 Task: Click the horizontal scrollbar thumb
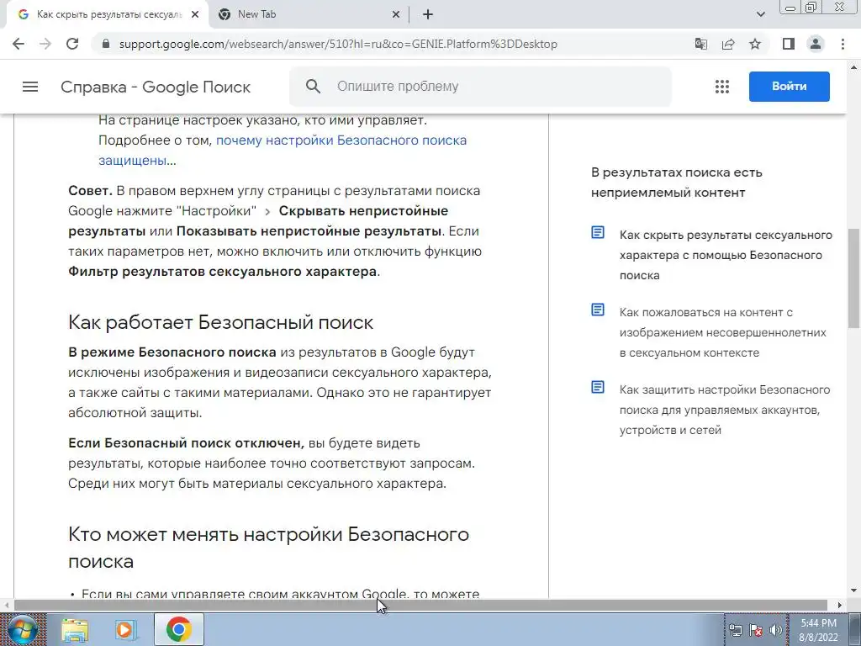click(420, 605)
